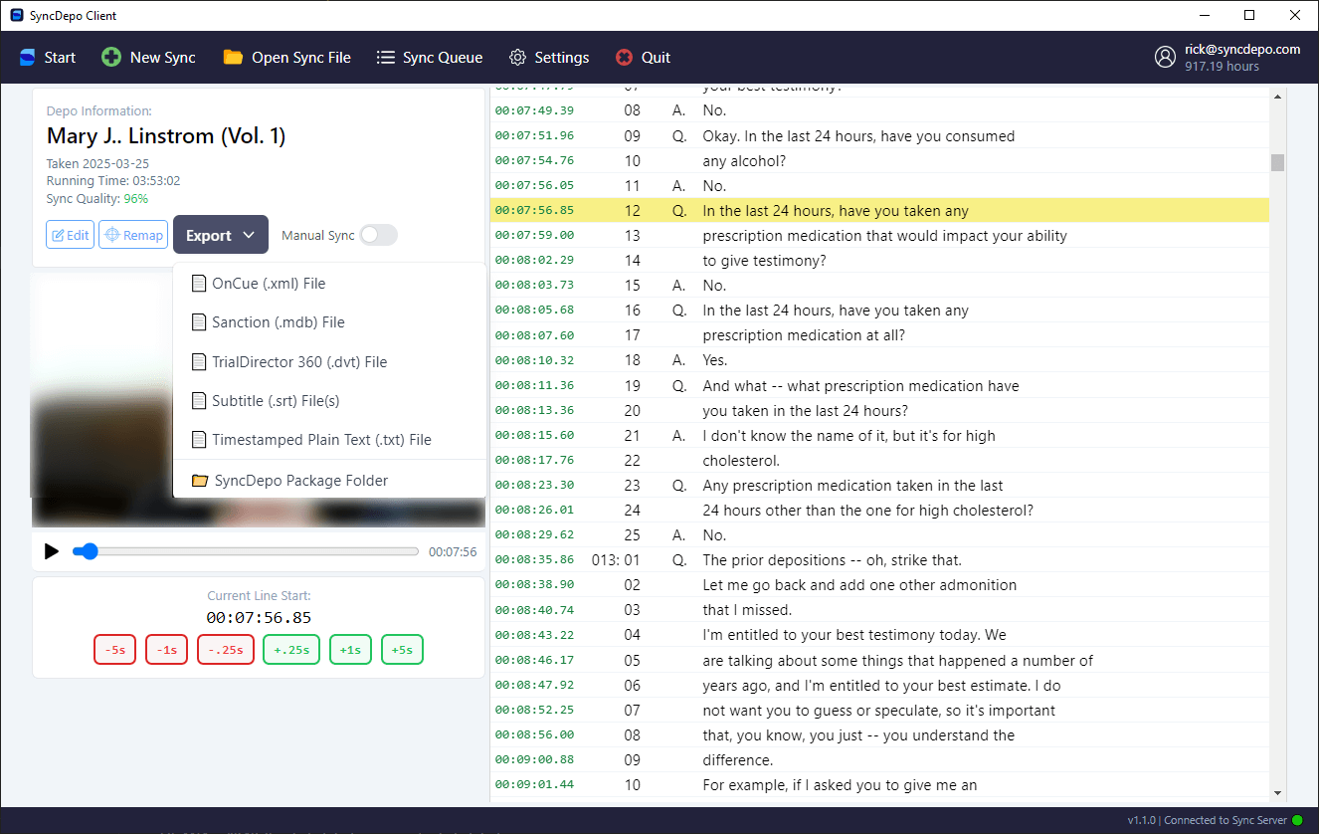Click the red Quit icon
Image resolution: width=1319 pixels, height=834 pixels.
(624, 58)
